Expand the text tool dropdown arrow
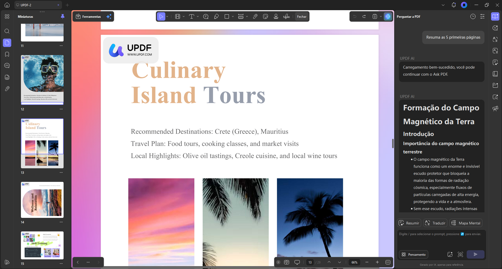 [x=198, y=17]
